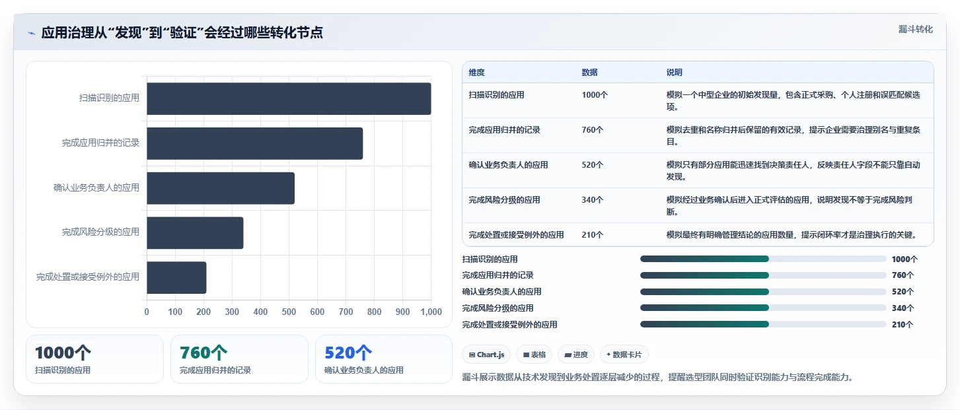The image size is (960, 410).
Task: Click the 520个 progress bar
Action: click(763, 291)
